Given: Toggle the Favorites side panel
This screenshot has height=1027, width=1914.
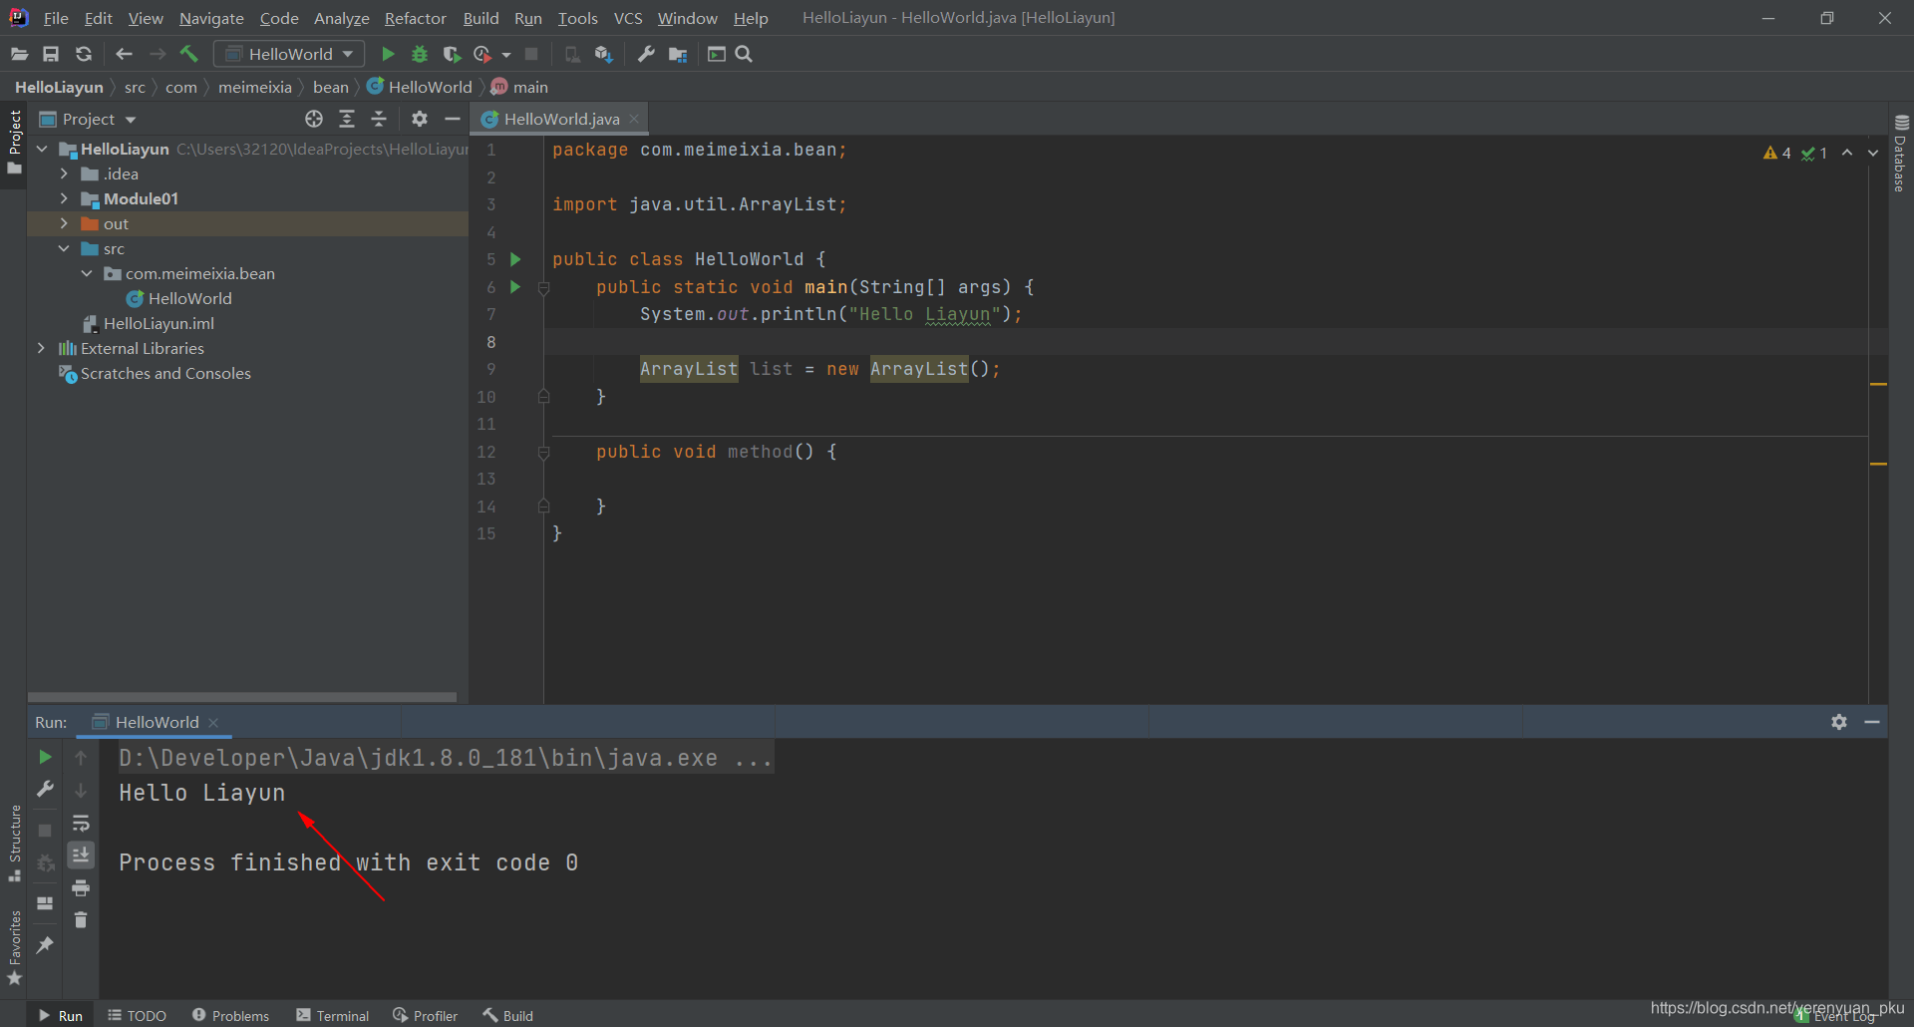Looking at the screenshot, I should point(14,947).
